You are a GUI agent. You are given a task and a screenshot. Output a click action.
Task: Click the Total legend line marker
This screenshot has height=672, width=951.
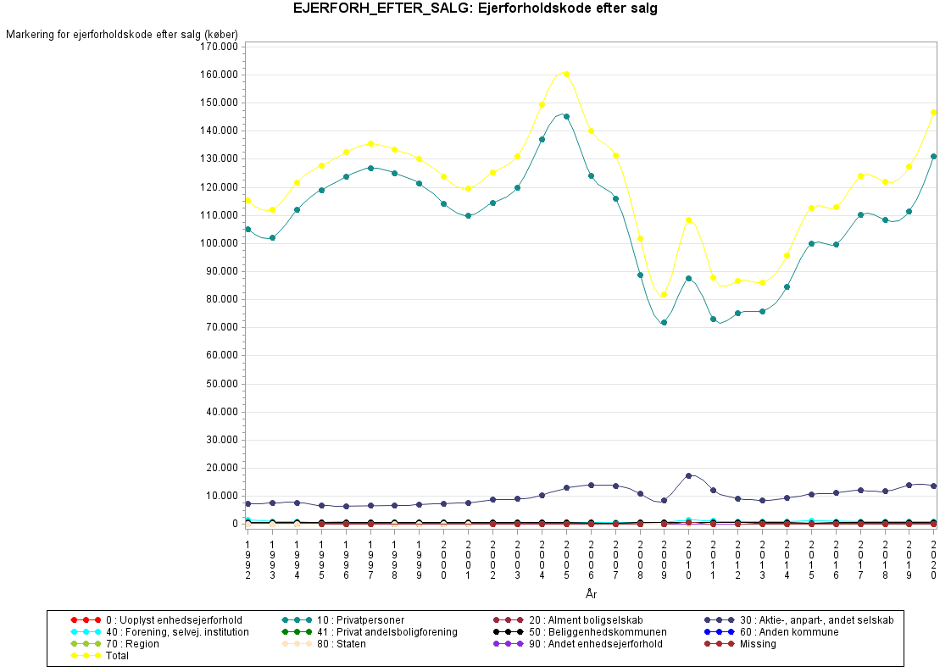pos(86,656)
